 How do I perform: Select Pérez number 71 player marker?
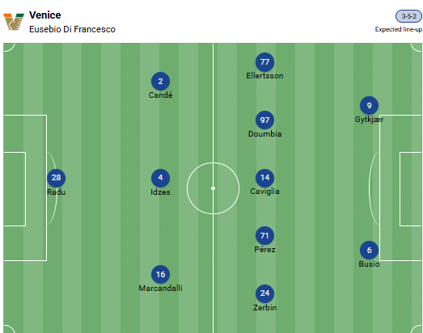264,235
